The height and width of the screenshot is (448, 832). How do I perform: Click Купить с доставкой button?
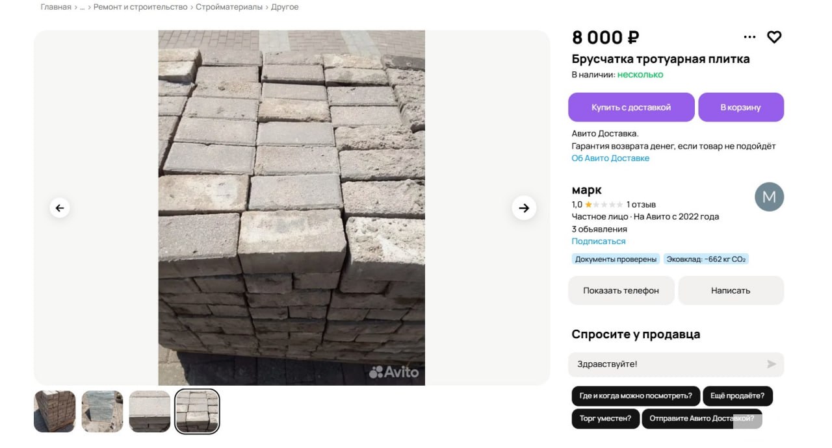631,107
